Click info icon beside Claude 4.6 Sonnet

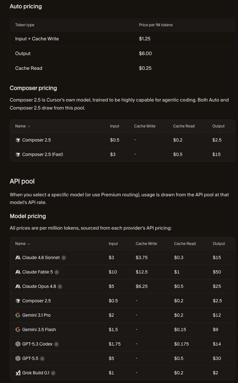pos(64,258)
